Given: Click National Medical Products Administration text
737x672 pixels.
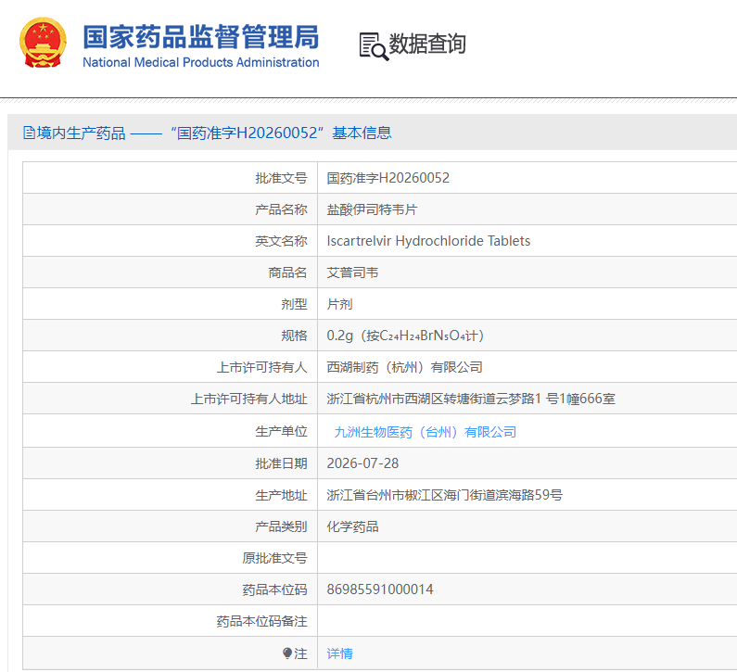Looking at the screenshot, I should click(x=200, y=62).
